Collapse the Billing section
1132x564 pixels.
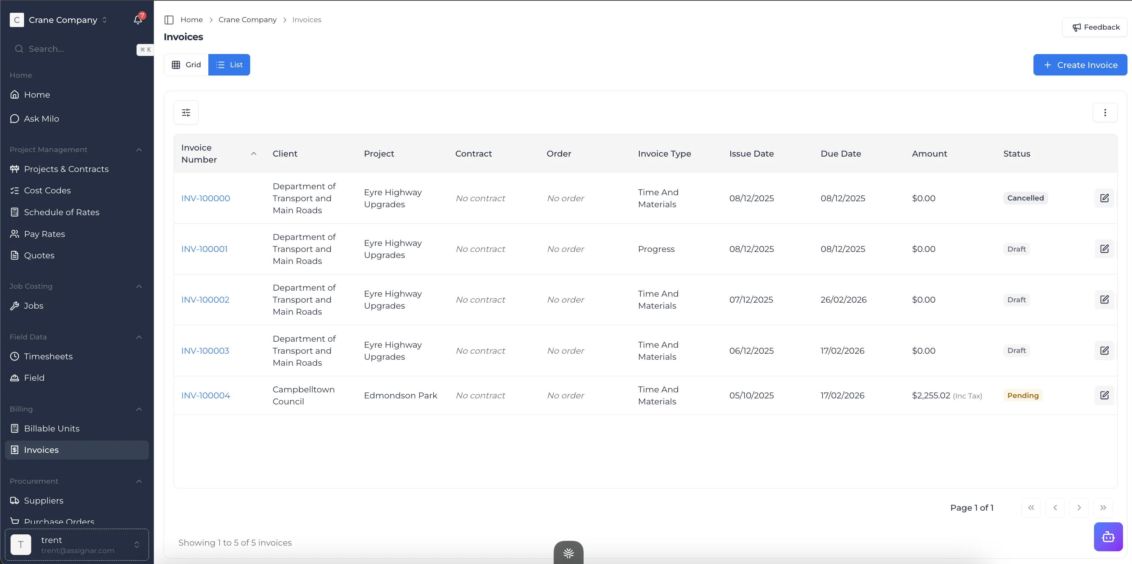(139, 409)
